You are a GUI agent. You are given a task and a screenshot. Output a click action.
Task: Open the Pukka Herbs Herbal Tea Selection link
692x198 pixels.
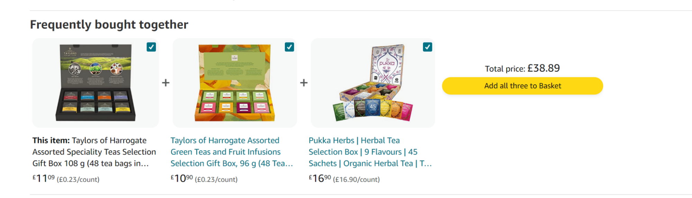(370, 152)
